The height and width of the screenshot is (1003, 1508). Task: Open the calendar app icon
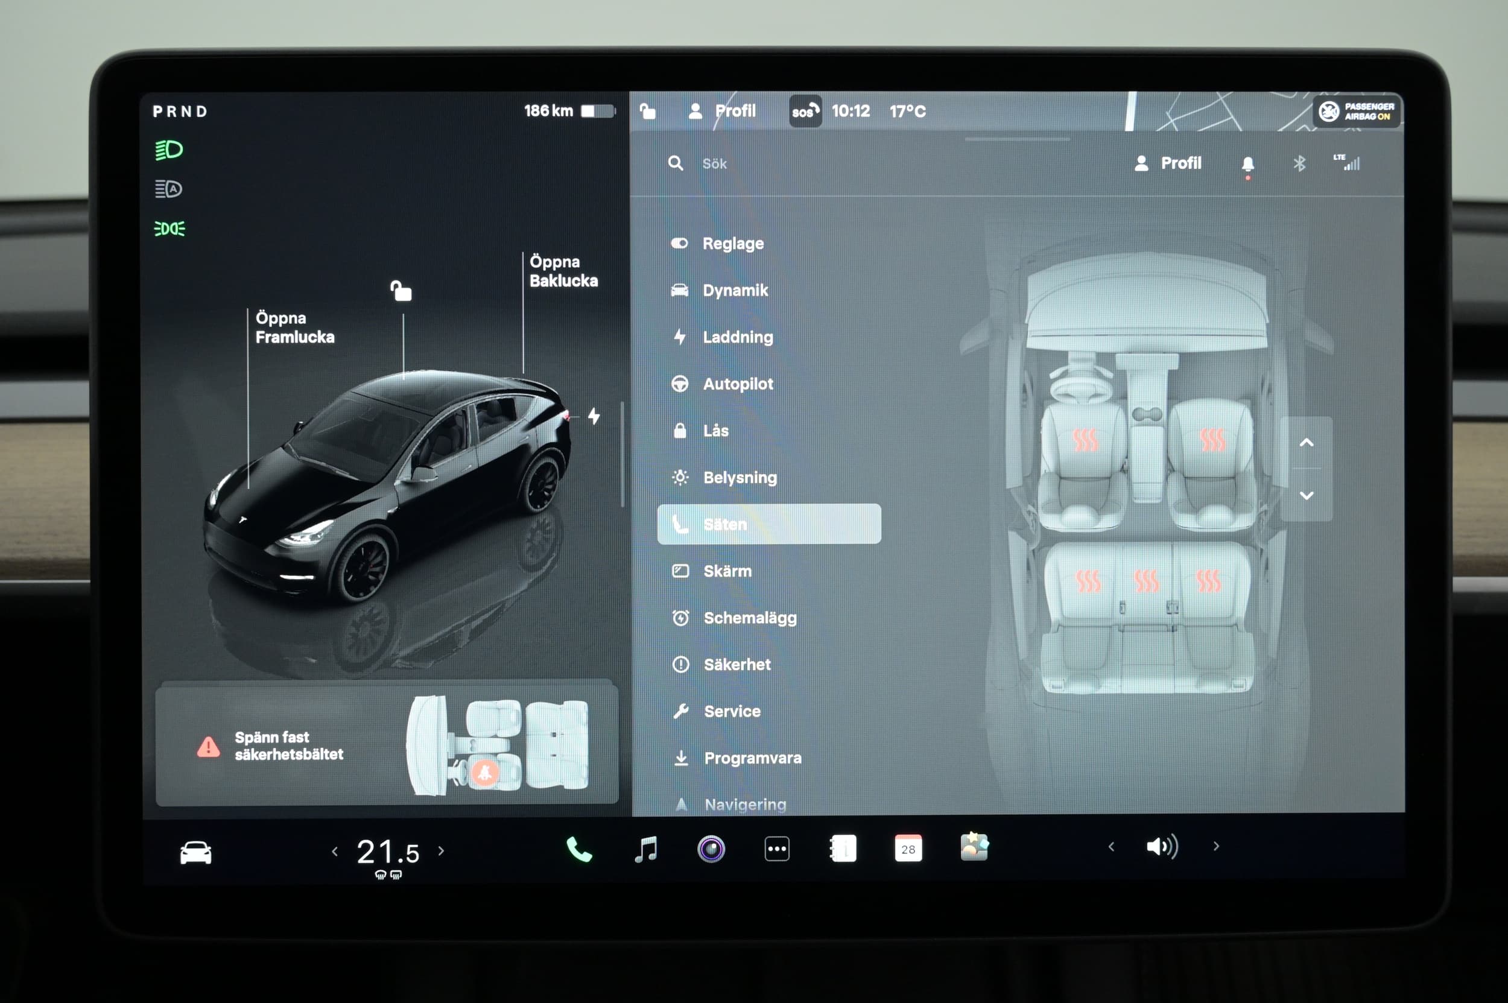click(908, 849)
